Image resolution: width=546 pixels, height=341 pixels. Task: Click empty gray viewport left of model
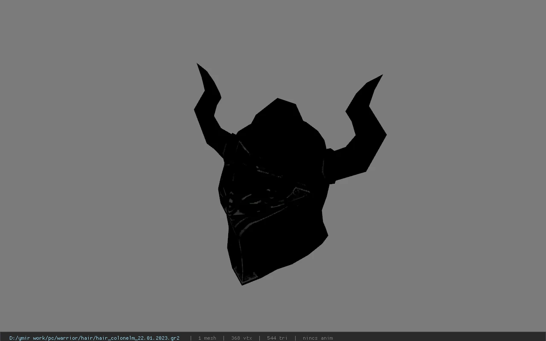(94, 170)
